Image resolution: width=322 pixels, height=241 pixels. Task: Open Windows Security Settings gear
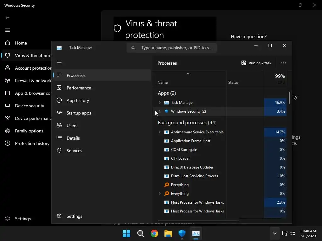[x=8, y=218]
